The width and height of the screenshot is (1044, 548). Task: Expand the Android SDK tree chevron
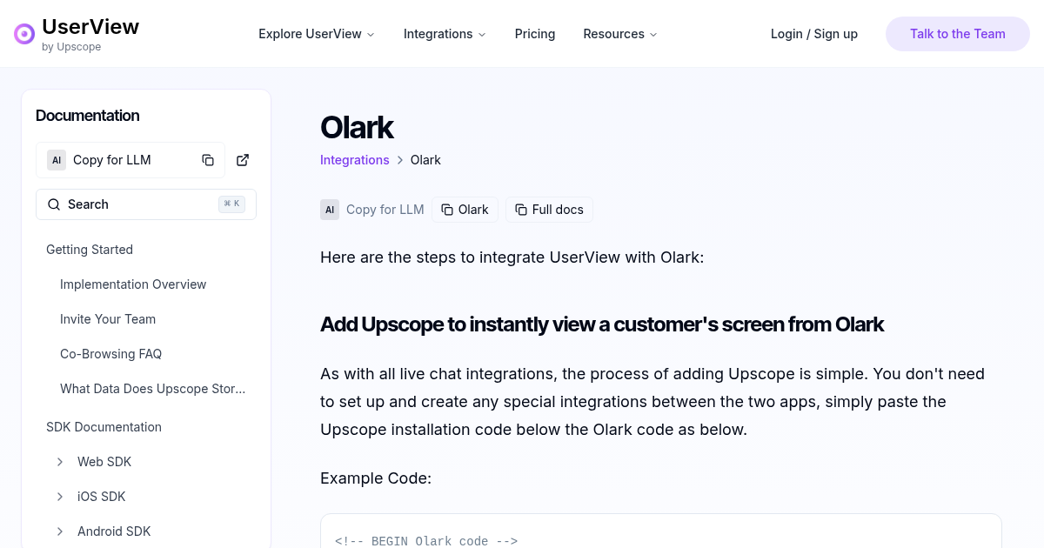[x=60, y=531]
